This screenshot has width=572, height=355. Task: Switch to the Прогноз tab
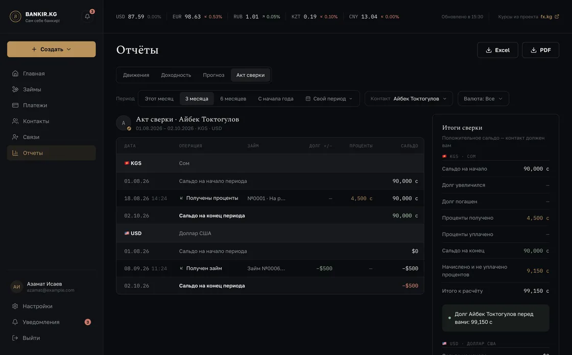click(214, 75)
